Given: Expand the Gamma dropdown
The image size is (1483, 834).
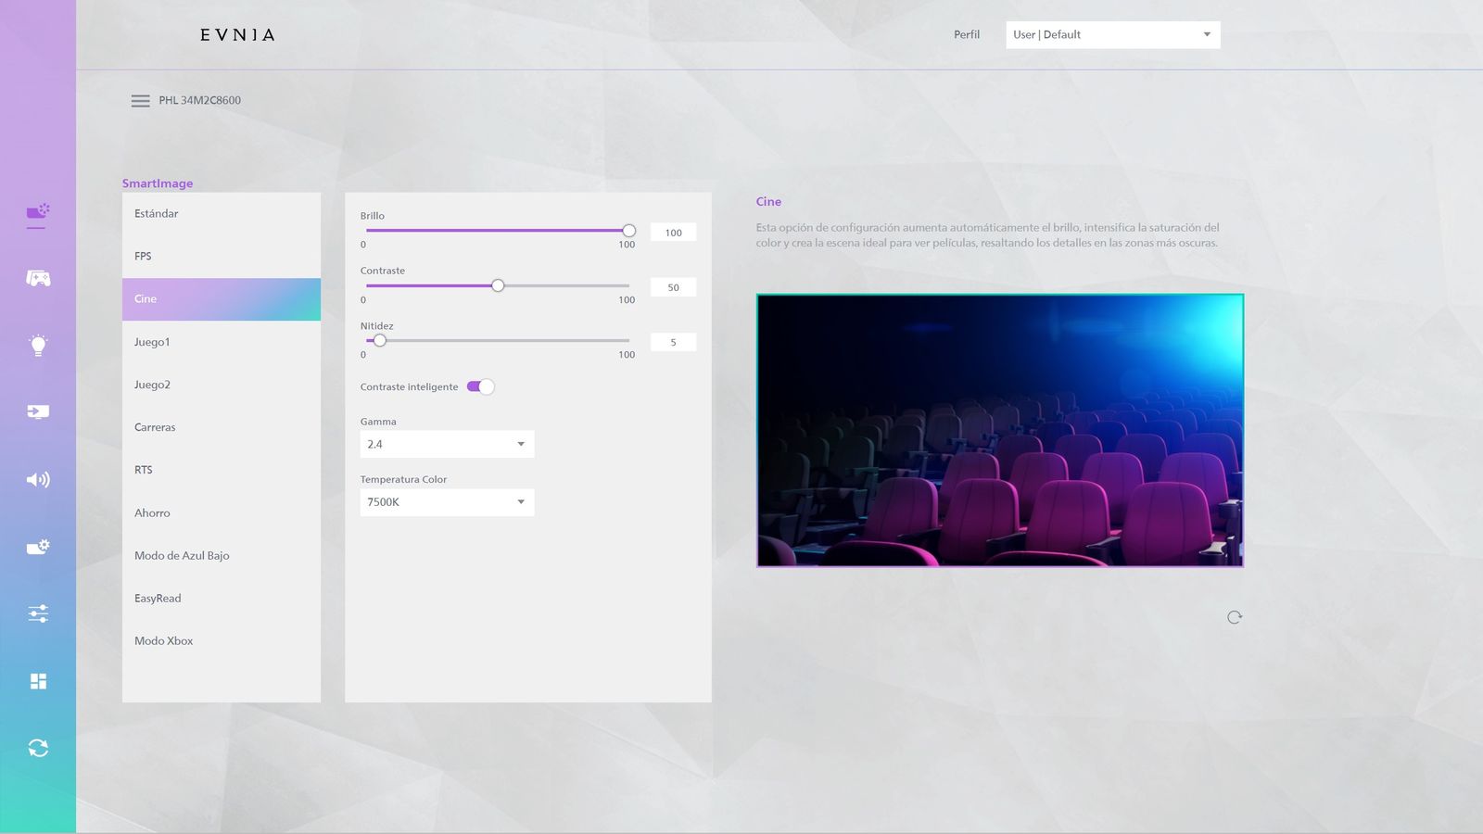Looking at the screenshot, I should point(447,444).
